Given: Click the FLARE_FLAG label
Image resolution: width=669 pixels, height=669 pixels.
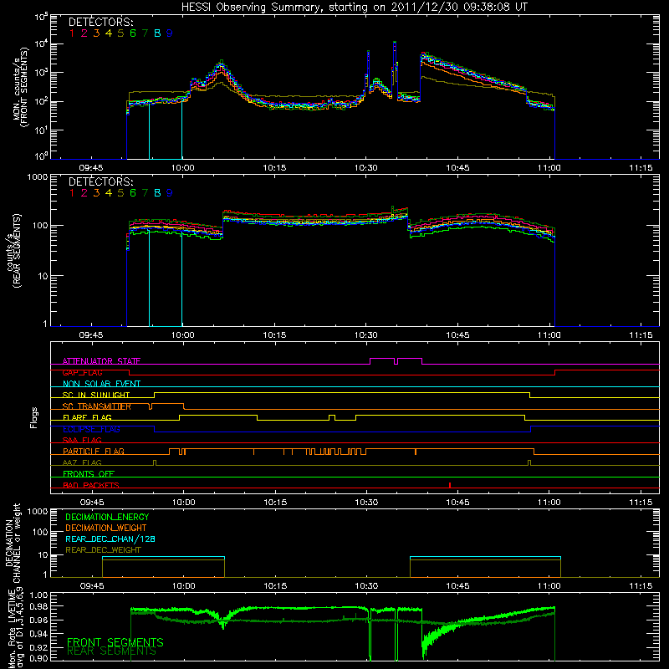Looking at the screenshot, I should coord(87,417).
